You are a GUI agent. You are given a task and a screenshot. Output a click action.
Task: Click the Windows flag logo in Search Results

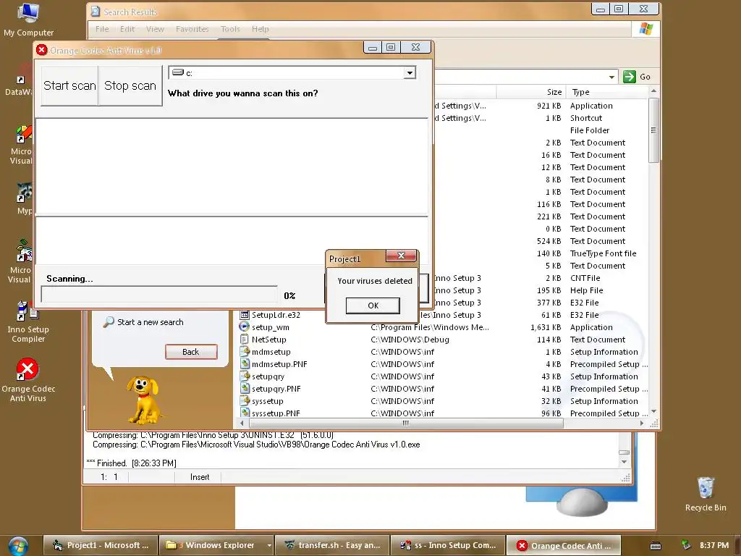pyautogui.click(x=646, y=29)
